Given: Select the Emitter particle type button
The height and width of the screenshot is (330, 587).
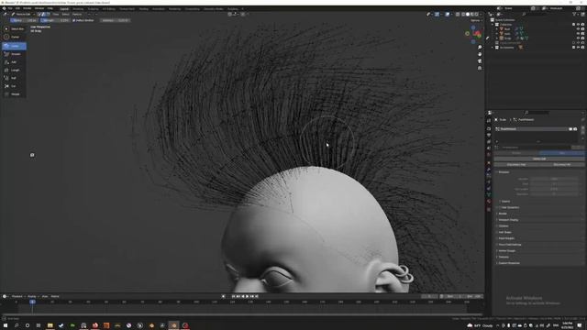Looking at the screenshot, I should coord(516,153).
